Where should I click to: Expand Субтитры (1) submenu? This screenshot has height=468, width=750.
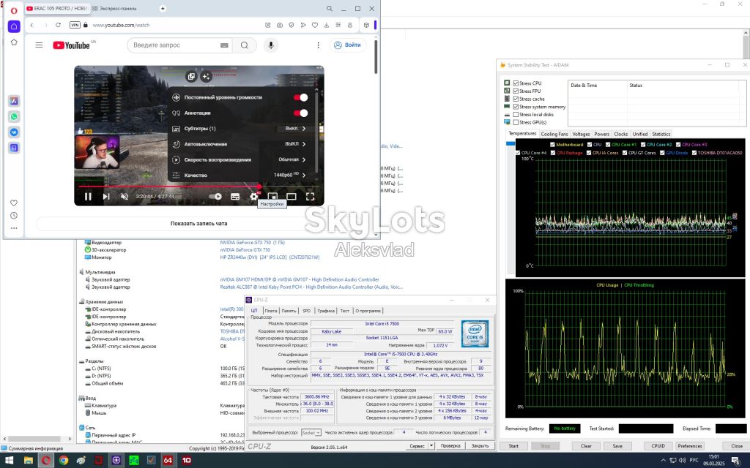pos(240,129)
